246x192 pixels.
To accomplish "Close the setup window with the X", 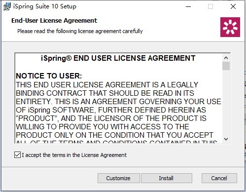I will 233,6.
